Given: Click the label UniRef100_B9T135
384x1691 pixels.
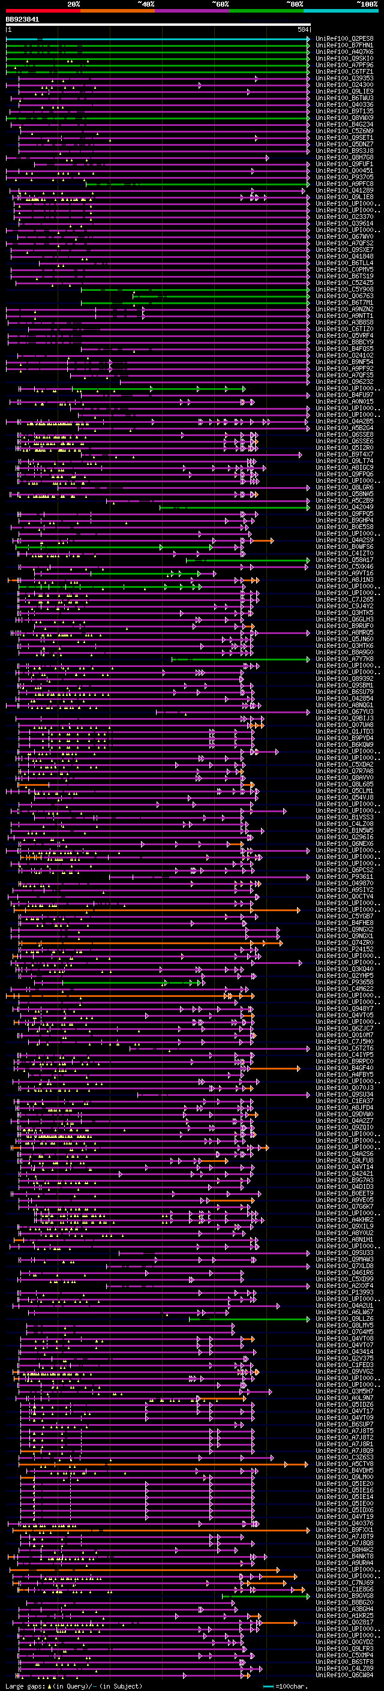Looking at the screenshot, I should tap(344, 111).
